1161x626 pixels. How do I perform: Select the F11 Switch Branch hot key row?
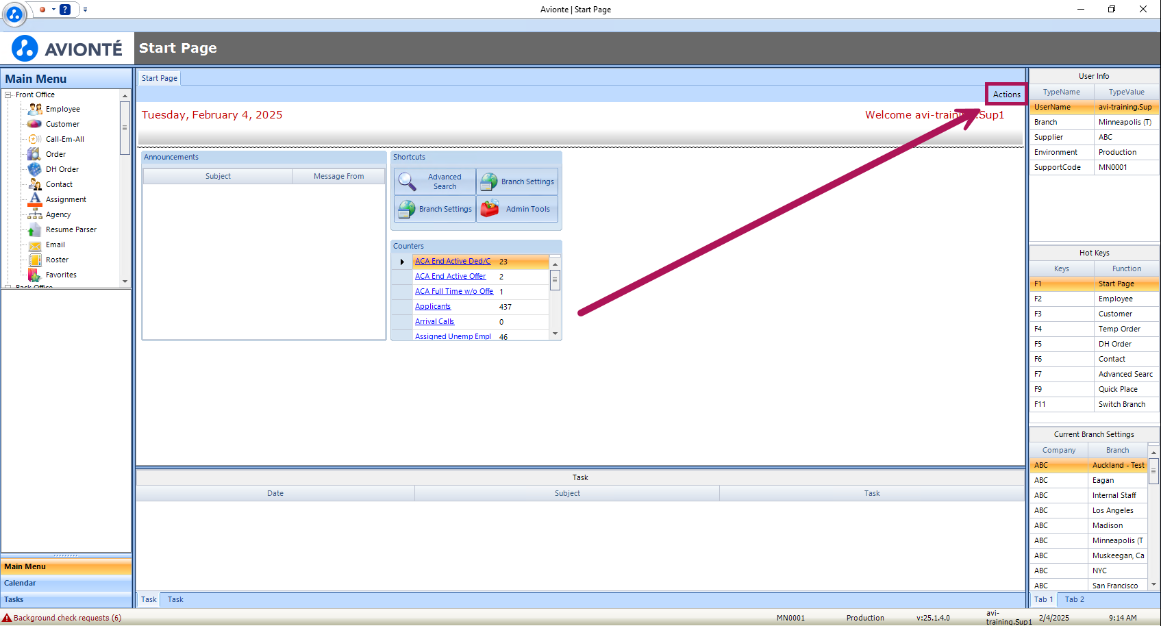coord(1094,404)
